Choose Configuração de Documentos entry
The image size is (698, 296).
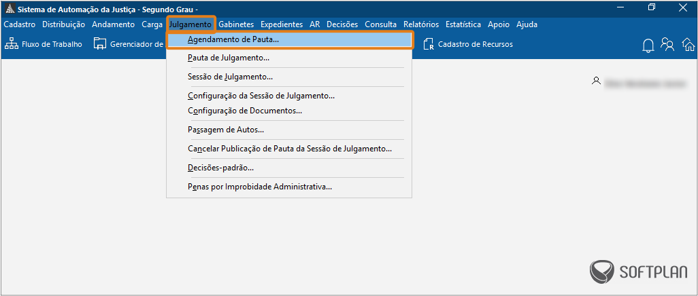pos(289,111)
